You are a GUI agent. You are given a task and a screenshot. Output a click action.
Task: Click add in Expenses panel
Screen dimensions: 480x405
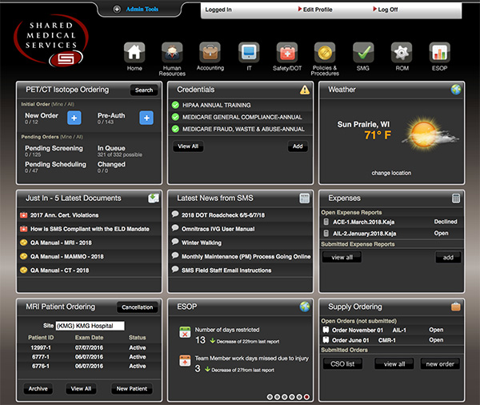click(448, 258)
